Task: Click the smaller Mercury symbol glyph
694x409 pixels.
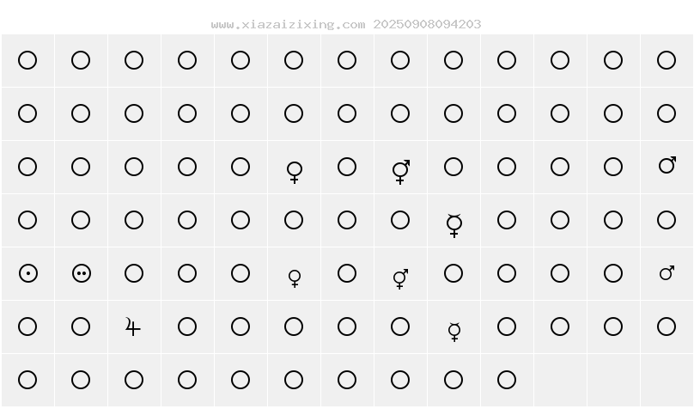Action: [454, 332]
